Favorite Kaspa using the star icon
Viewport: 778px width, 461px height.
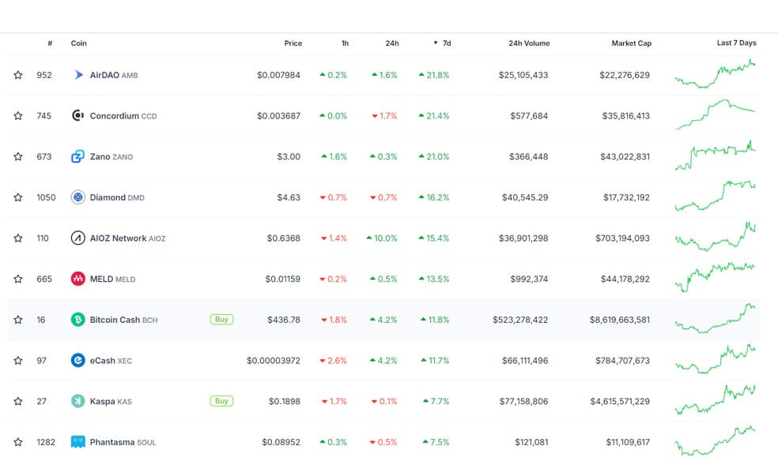[18, 401]
